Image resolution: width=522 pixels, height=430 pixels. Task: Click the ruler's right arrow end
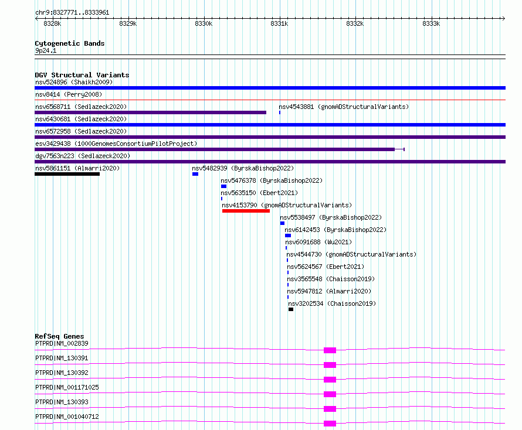click(503, 18)
